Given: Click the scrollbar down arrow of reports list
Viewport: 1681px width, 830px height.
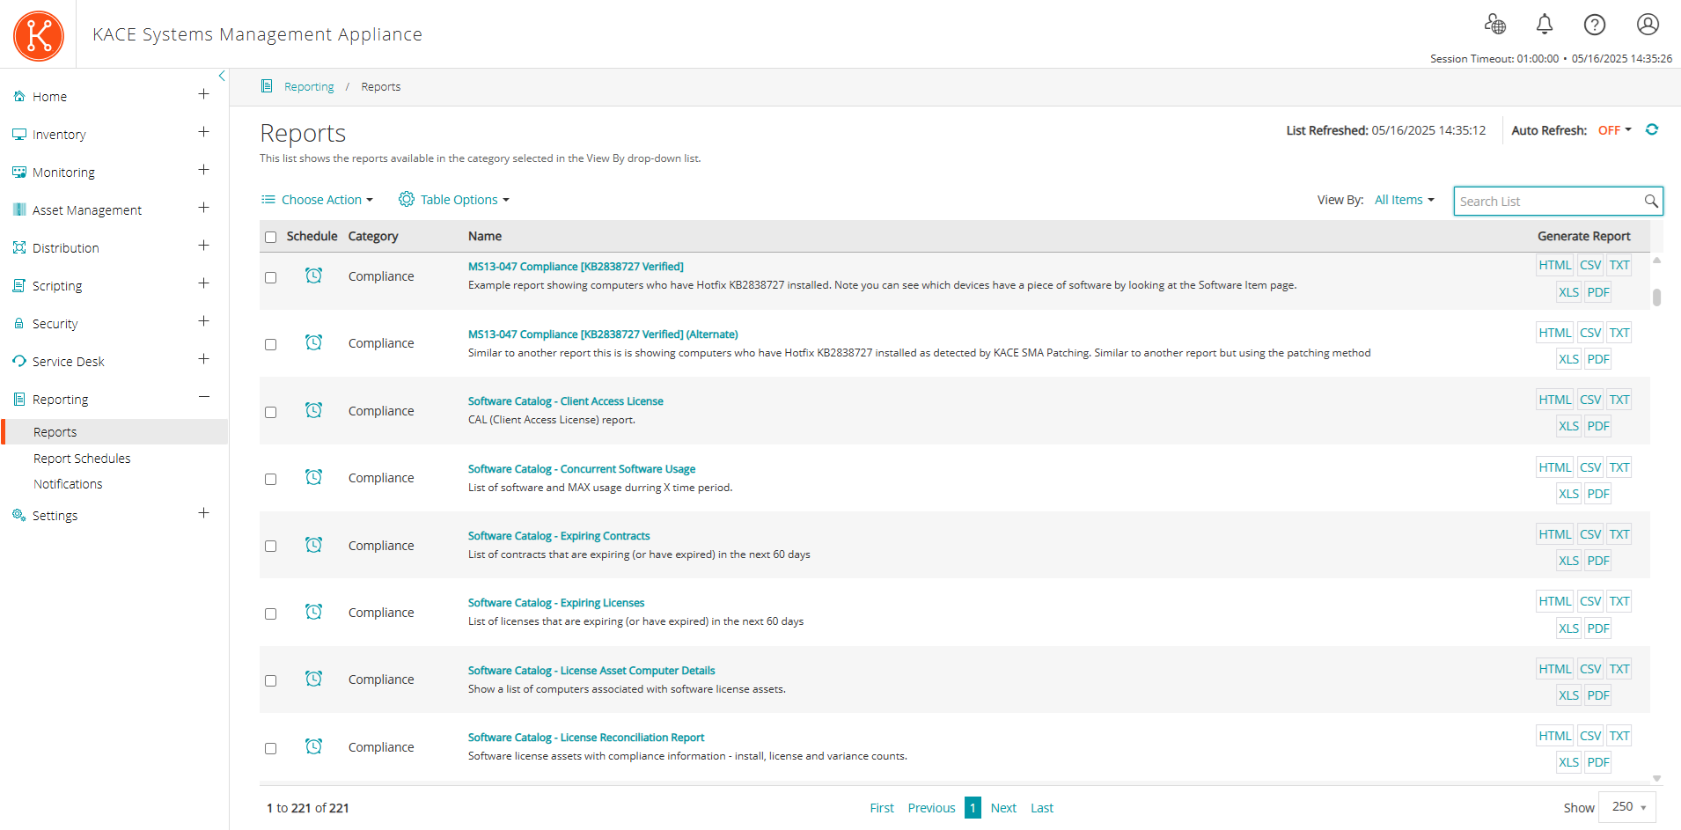Looking at the screenshot, I should point(1656,778).
